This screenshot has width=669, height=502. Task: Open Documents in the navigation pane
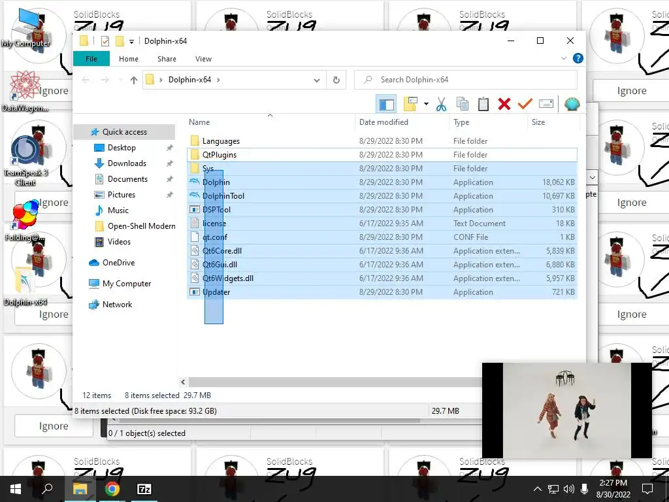coord(127,179)
